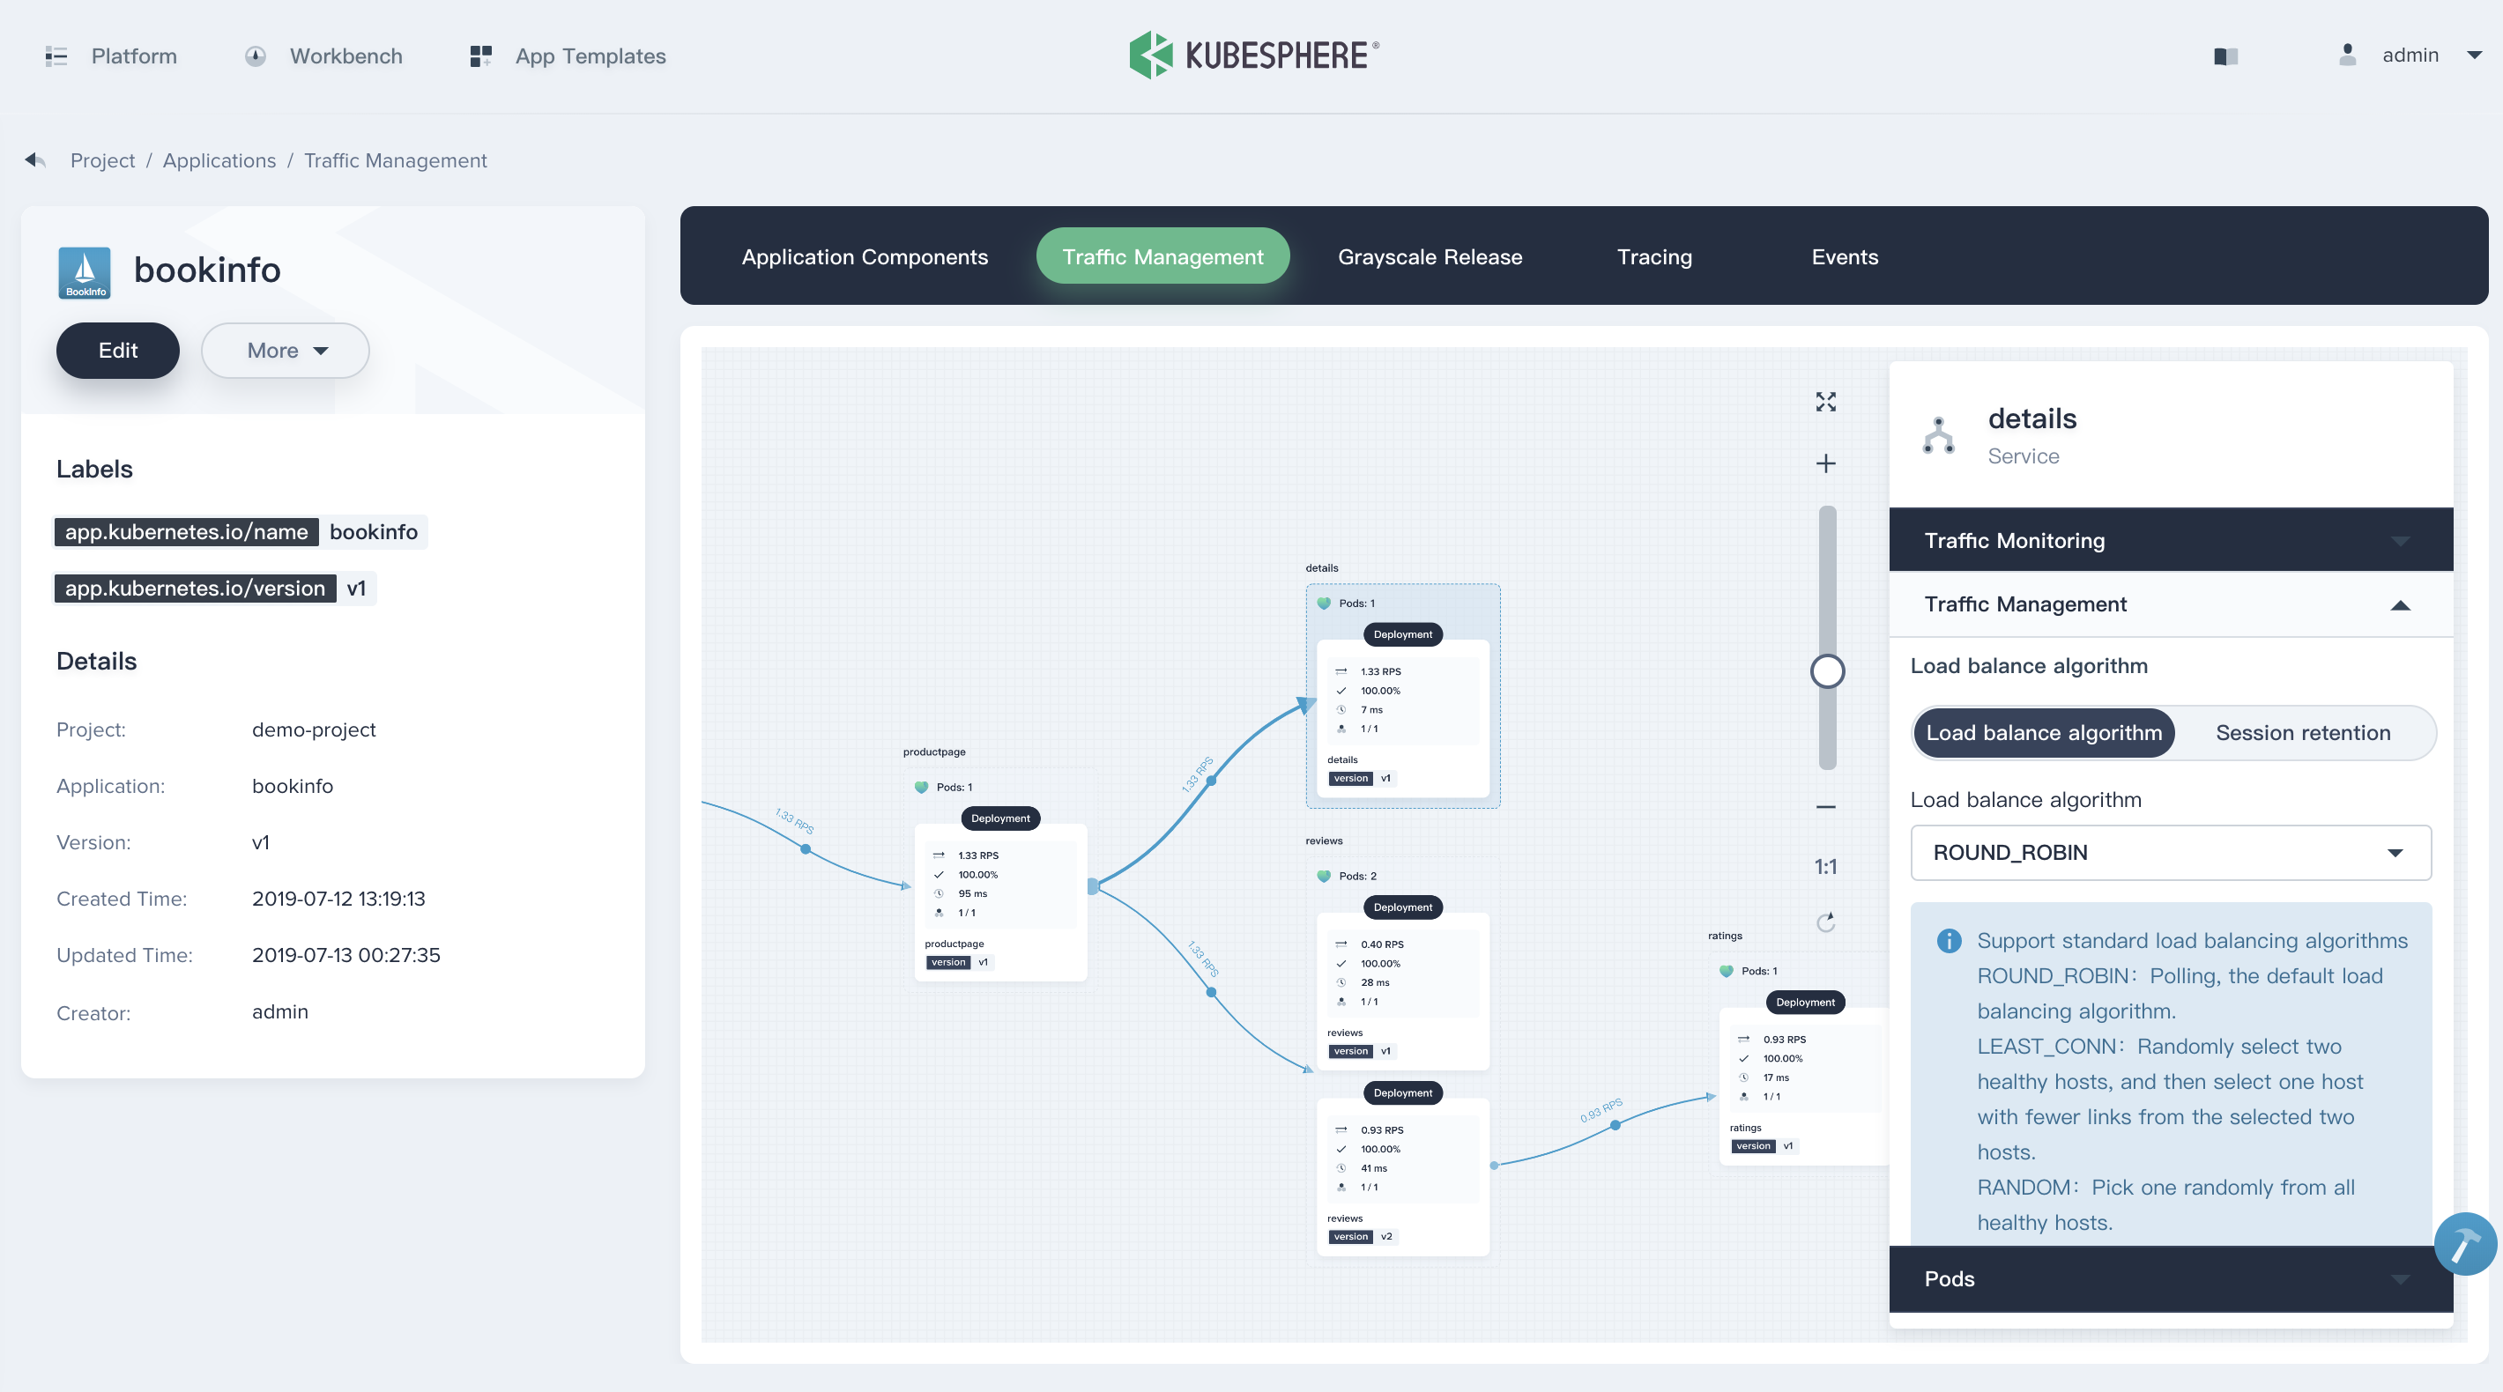This screenshot has height=1392, width=2503.
Task: Zoom out with the minus icon
Action: pyautogui.click(x=1826, y=806)
